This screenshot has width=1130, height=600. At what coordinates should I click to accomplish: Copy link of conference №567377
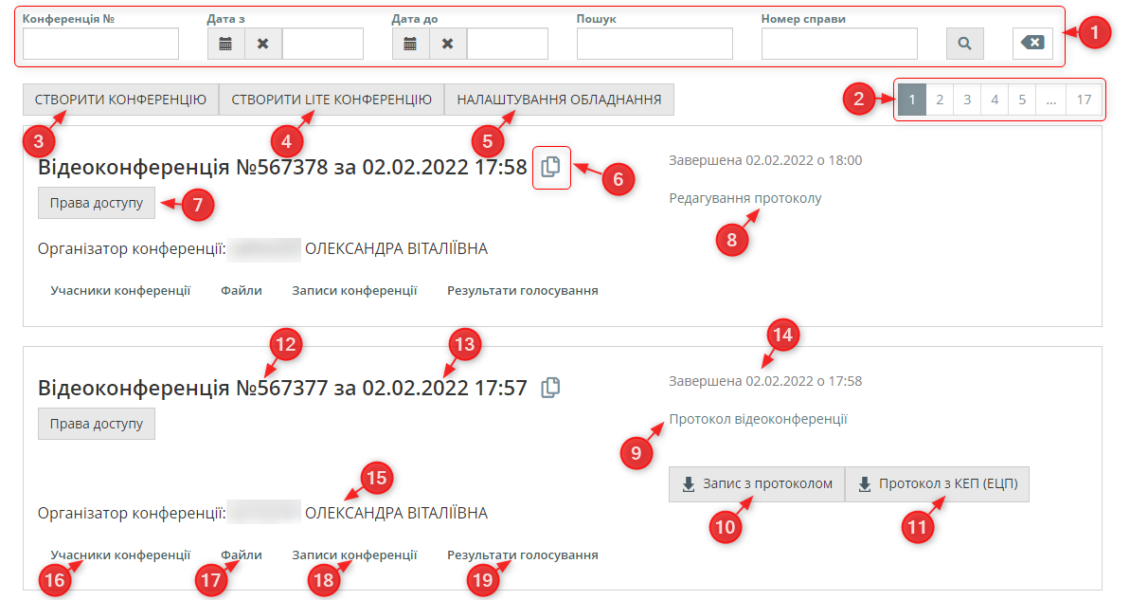[x=551, y=388]
